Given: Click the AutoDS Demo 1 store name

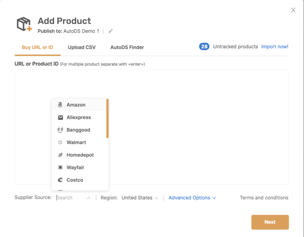Looking at the screenshot, I should click(x=81, y=31).
